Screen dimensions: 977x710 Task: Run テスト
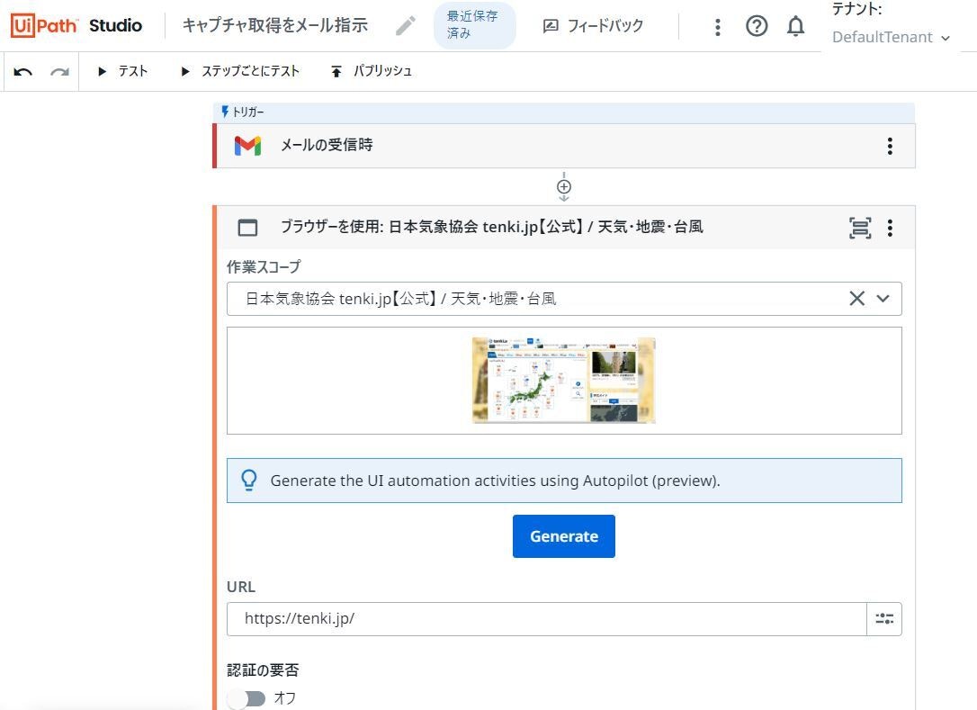click(122, 71)
